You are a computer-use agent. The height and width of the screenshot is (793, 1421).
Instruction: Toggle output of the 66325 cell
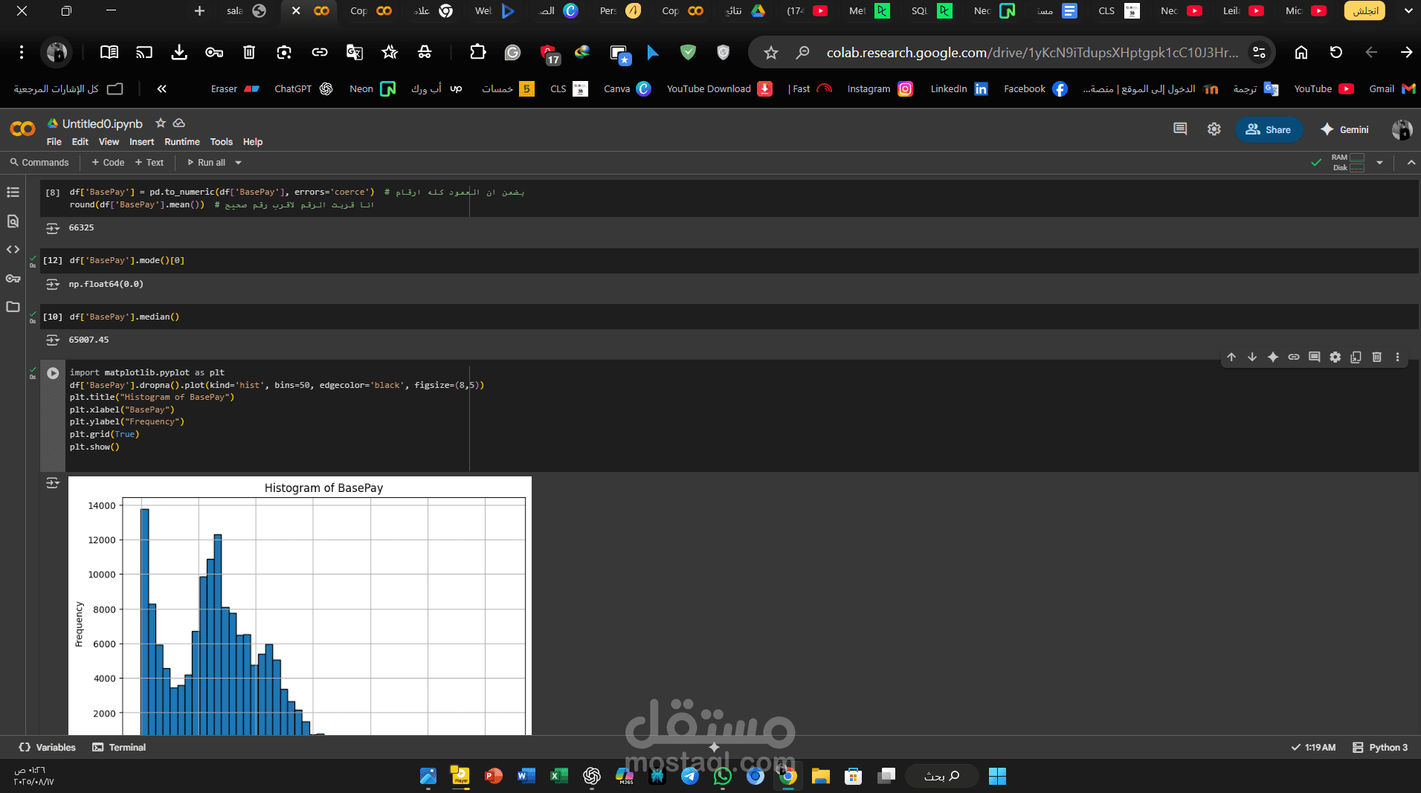53,228
